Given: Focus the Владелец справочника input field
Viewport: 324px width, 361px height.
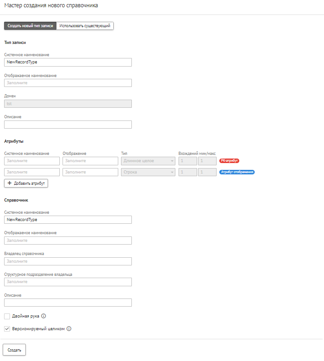Looking at the screenshot, I should click(68, 261).
